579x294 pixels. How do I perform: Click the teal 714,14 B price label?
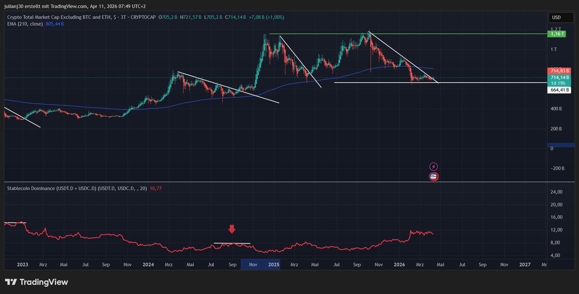[559, 77]
